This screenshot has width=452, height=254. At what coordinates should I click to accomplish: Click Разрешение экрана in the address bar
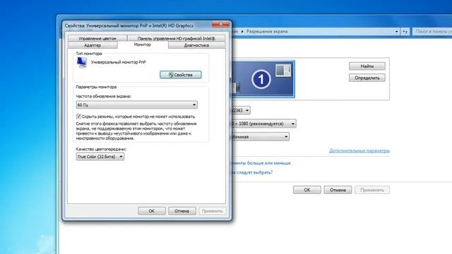tap(267, 31)
